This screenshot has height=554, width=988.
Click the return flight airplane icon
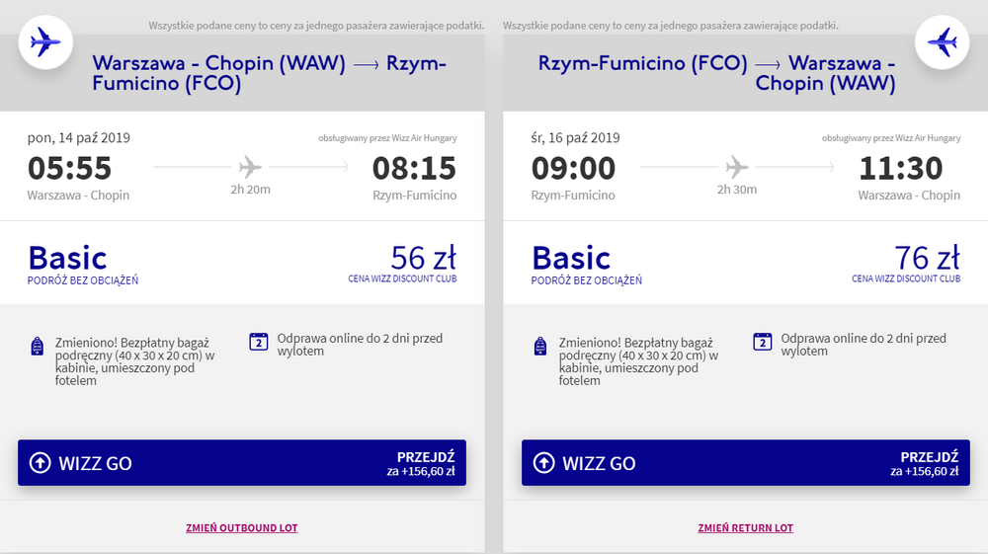[x=942, y=42]
